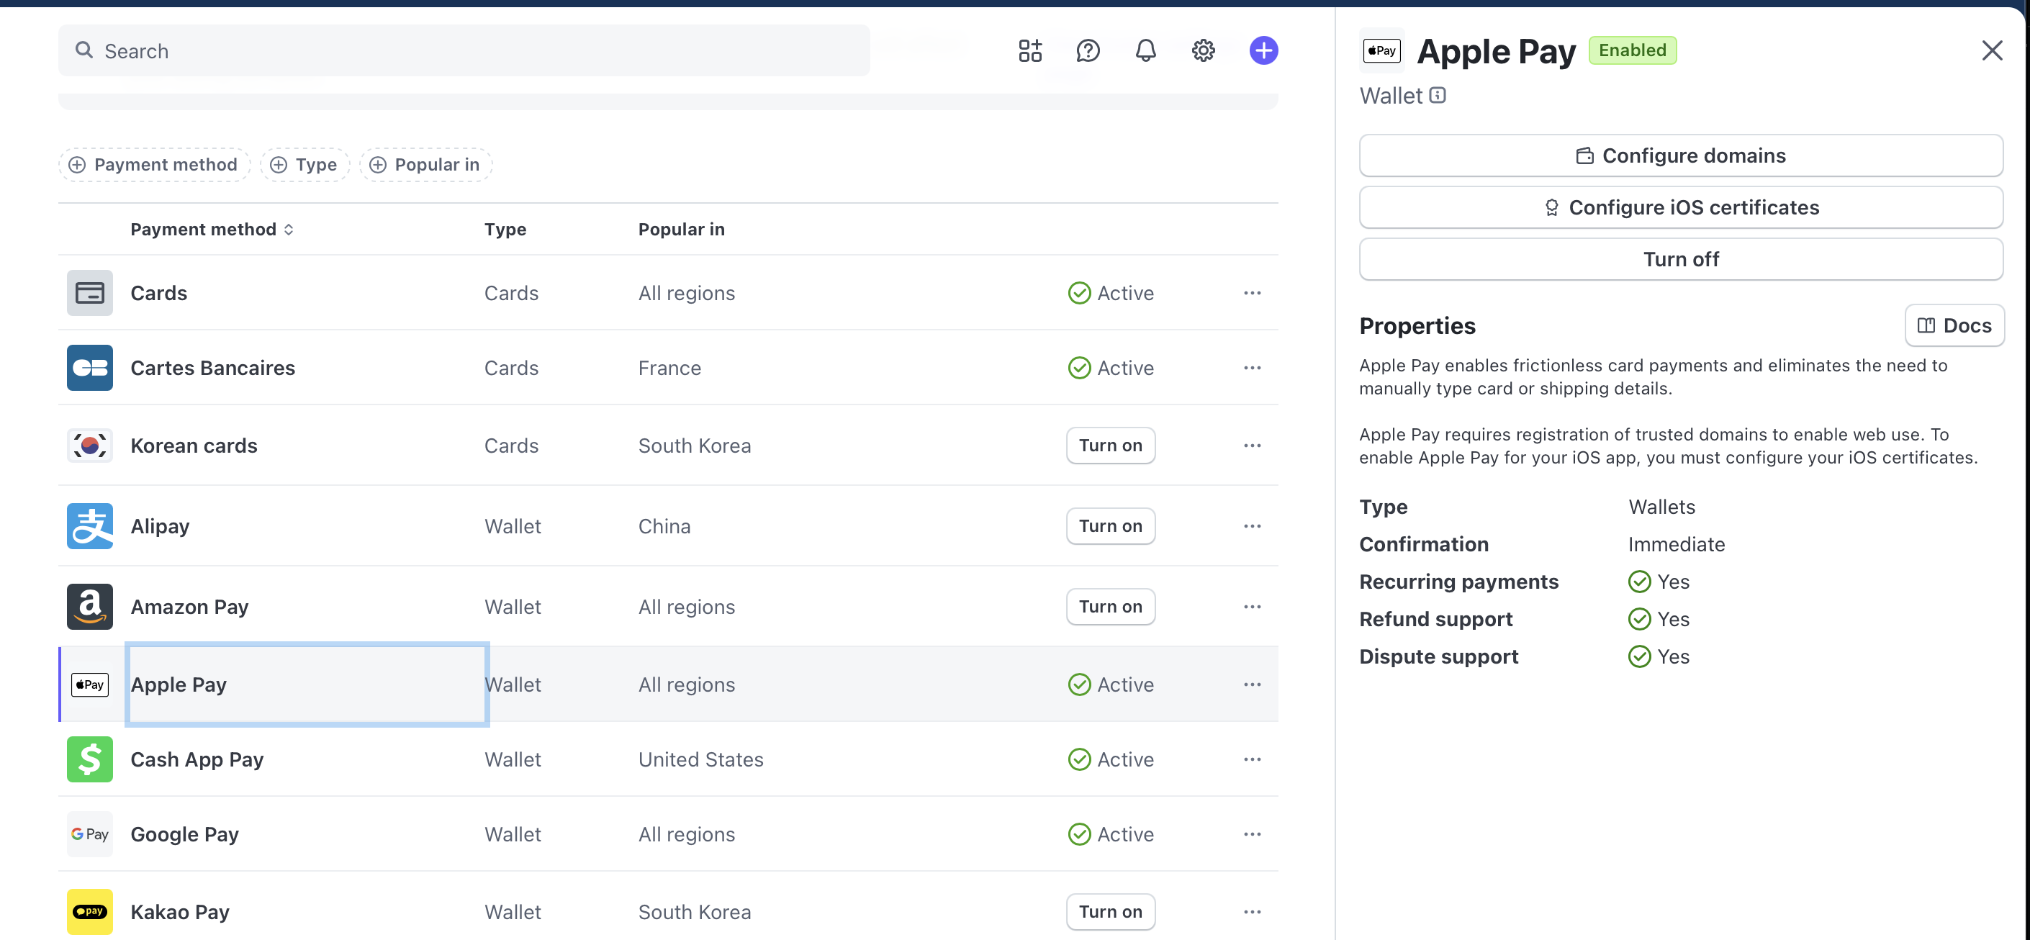Click the Alipay logo icon

[90, 525]
